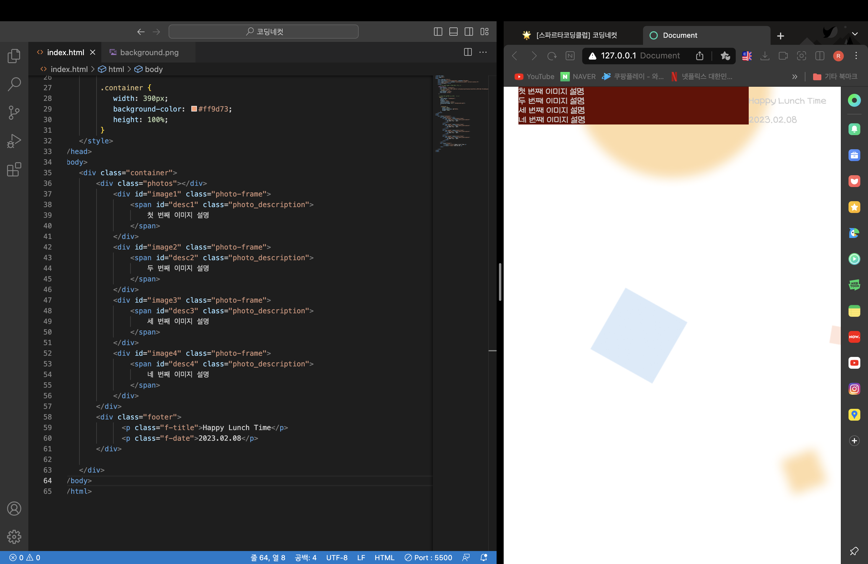Image resolution: width=868 pixels, height=564 pixels.
Task: Switch to the Document browser tab
Action: point(707,35)
